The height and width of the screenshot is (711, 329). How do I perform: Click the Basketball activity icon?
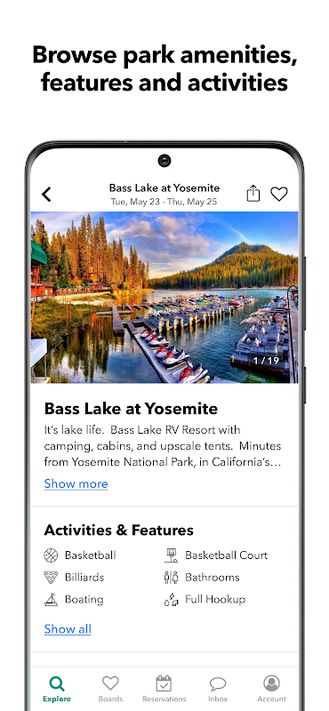pos(51,555)
